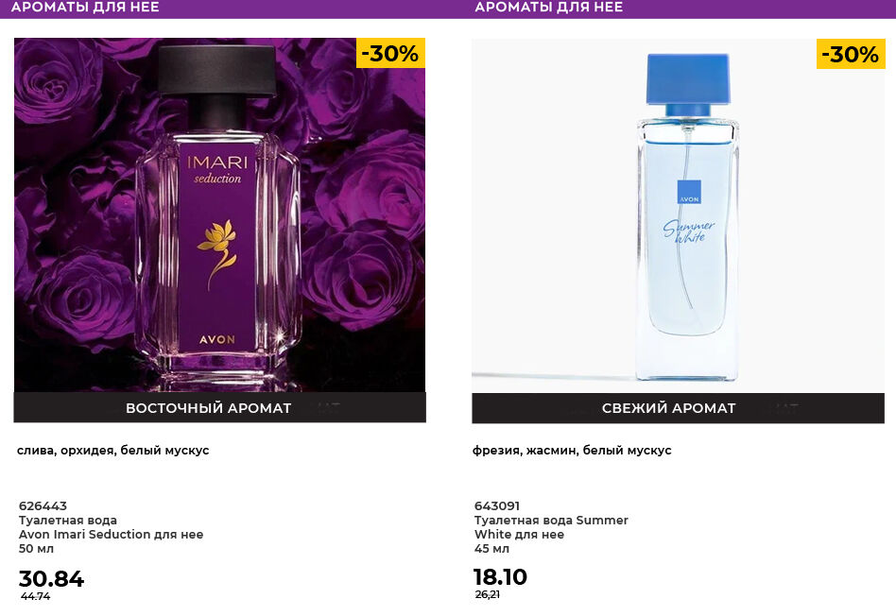Click the 'Восточный аромат' banner

click(209, 408)
